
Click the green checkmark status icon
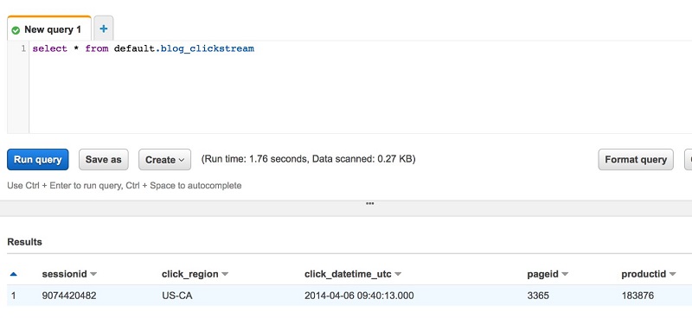point(16,30)
